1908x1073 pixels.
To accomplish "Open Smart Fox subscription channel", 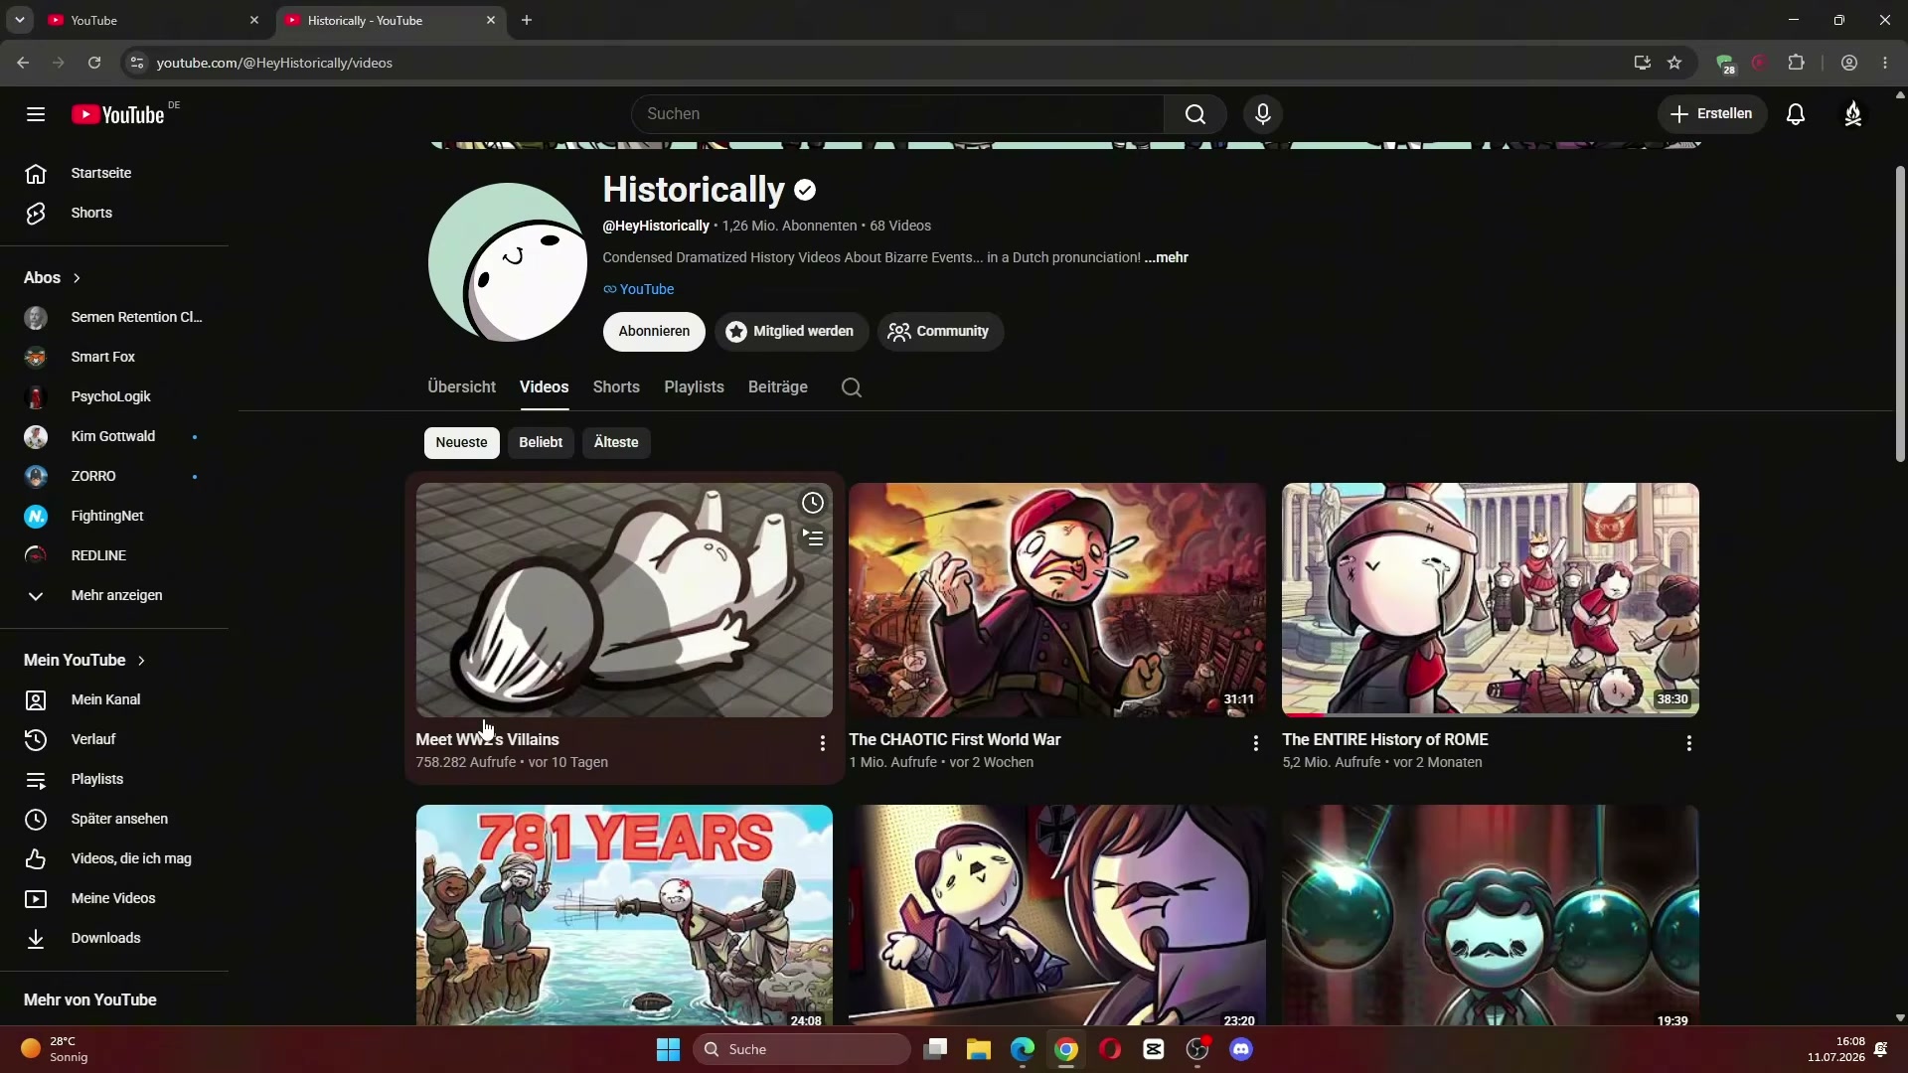I will (x=115, y=357).
